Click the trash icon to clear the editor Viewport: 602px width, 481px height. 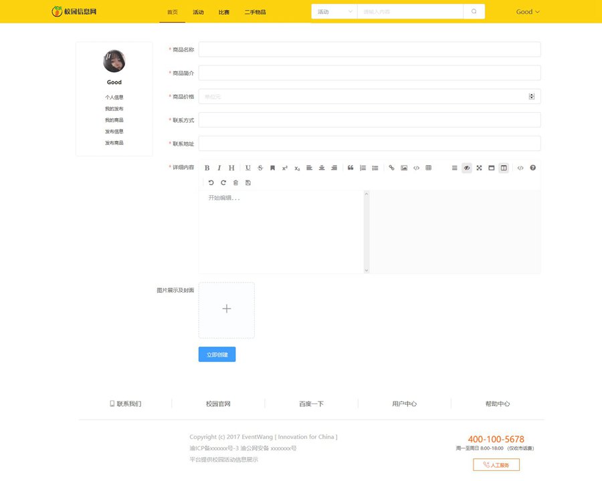[235, 182]
